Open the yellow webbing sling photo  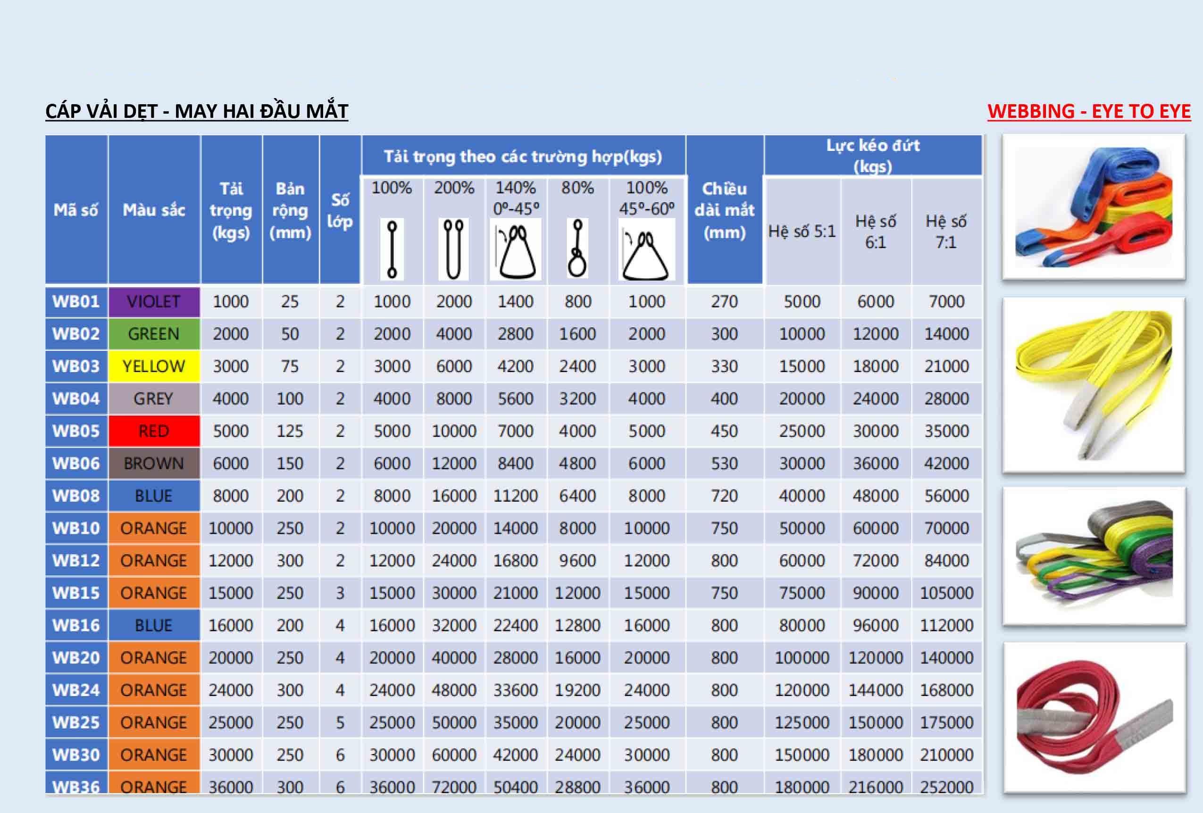pos(1093,384)
